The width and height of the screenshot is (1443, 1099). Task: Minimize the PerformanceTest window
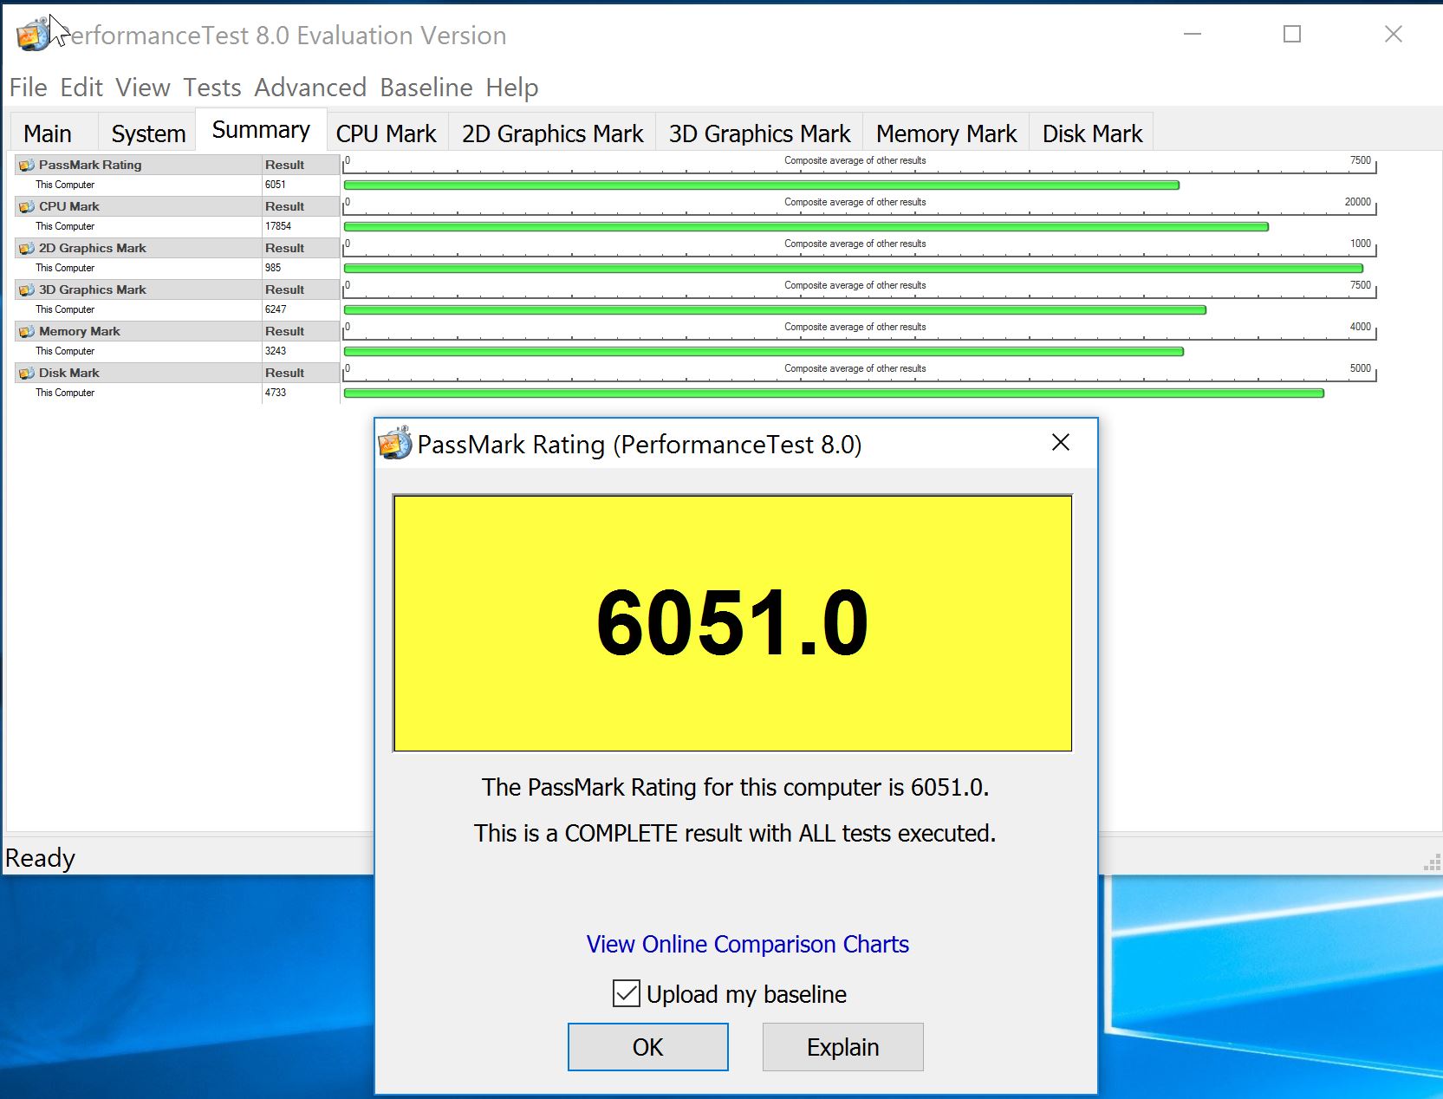click(1193, 34)
